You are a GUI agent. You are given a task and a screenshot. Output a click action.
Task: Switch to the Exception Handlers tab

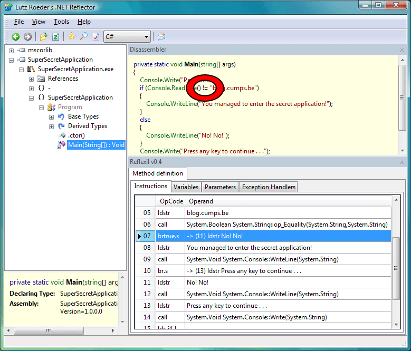(x=269, y=187)
